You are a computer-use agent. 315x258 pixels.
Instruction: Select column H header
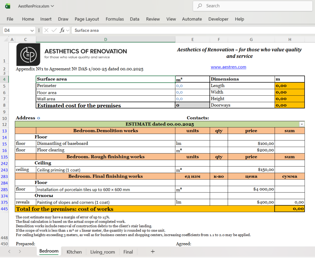[x=290, y=40]
